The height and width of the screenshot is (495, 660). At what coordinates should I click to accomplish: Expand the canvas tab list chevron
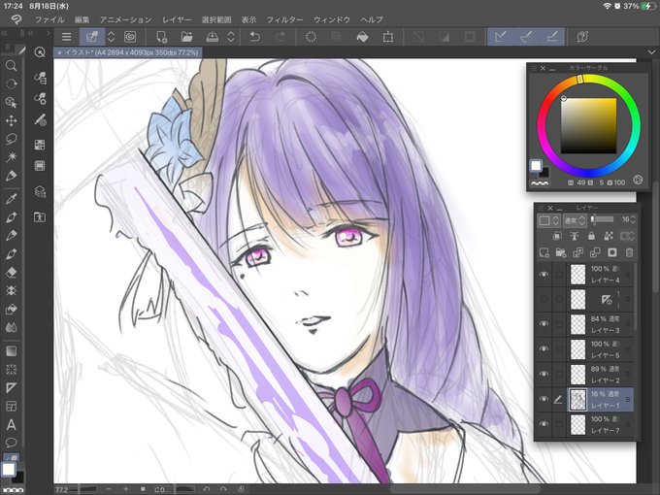pos(651,52)
